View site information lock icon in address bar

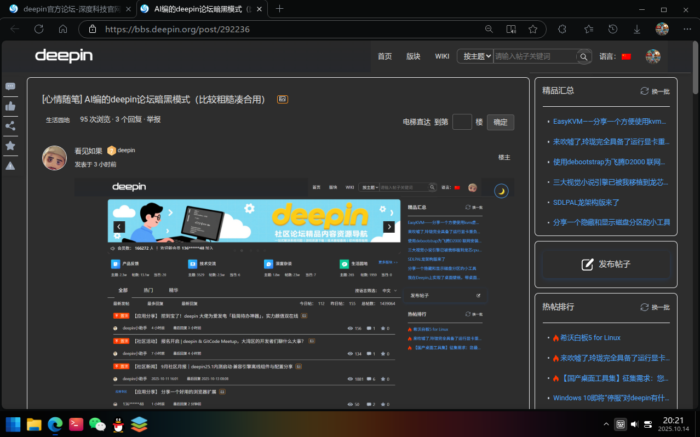pyautogui.click(x=93, y=29)
